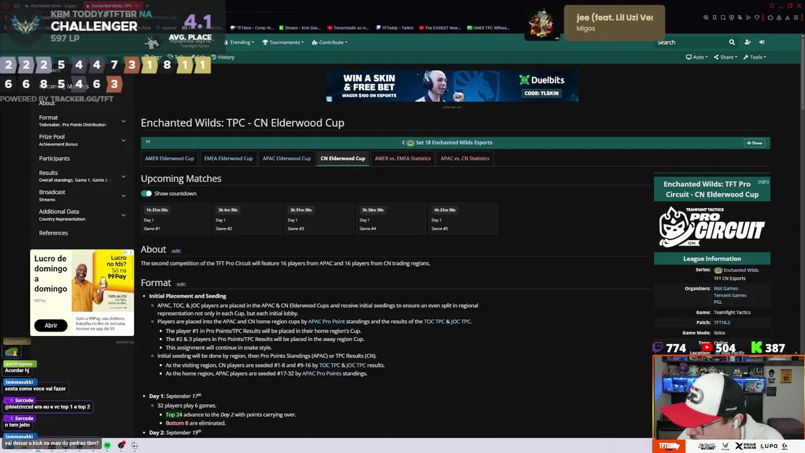Open the Auto theme dropdown
805x453 pixels.
click(697, 57)
